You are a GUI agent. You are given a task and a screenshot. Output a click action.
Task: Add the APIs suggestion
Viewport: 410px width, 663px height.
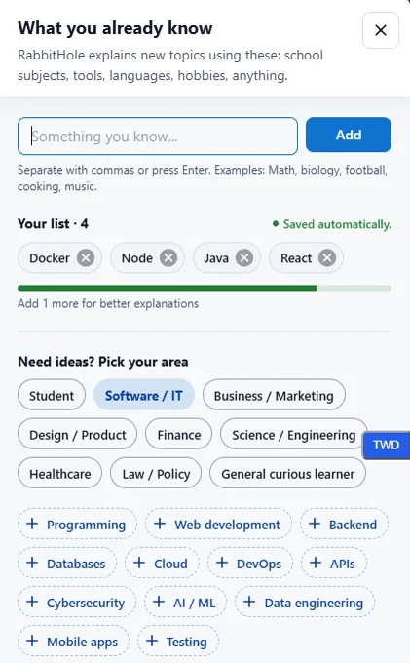(334, 564)
